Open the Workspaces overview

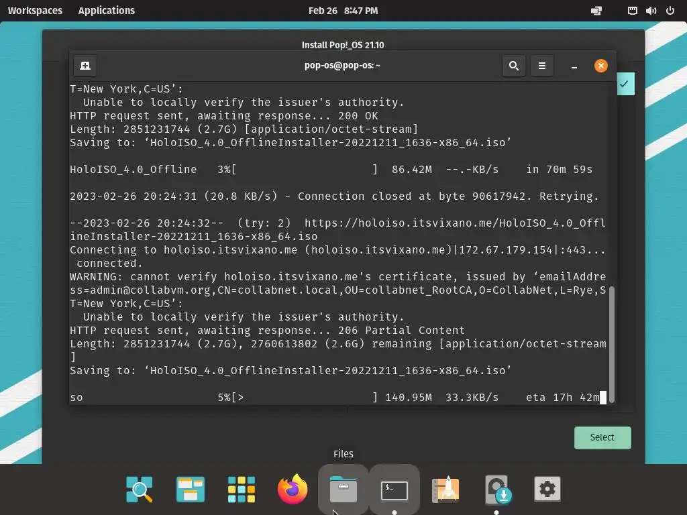coord(35,11)
